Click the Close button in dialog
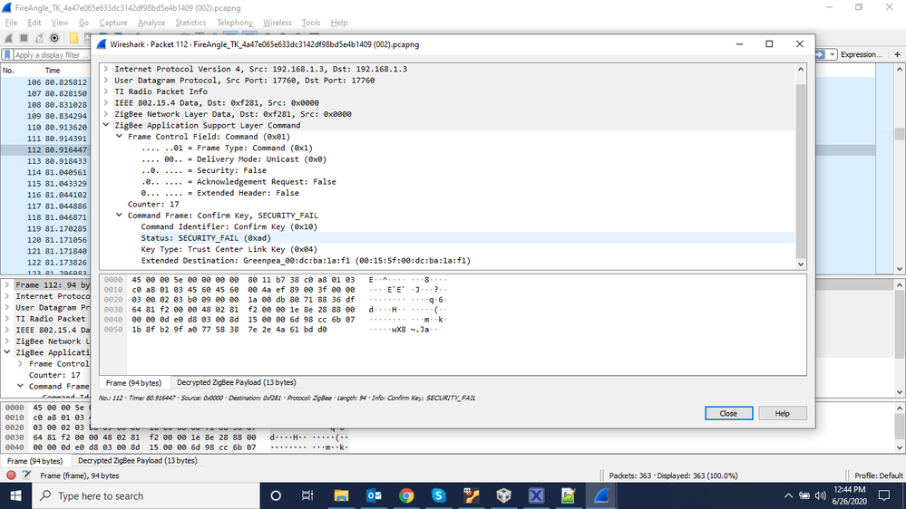Image resolution: width=906 pixels, height=509 pixels. click(x=728, y=413)
